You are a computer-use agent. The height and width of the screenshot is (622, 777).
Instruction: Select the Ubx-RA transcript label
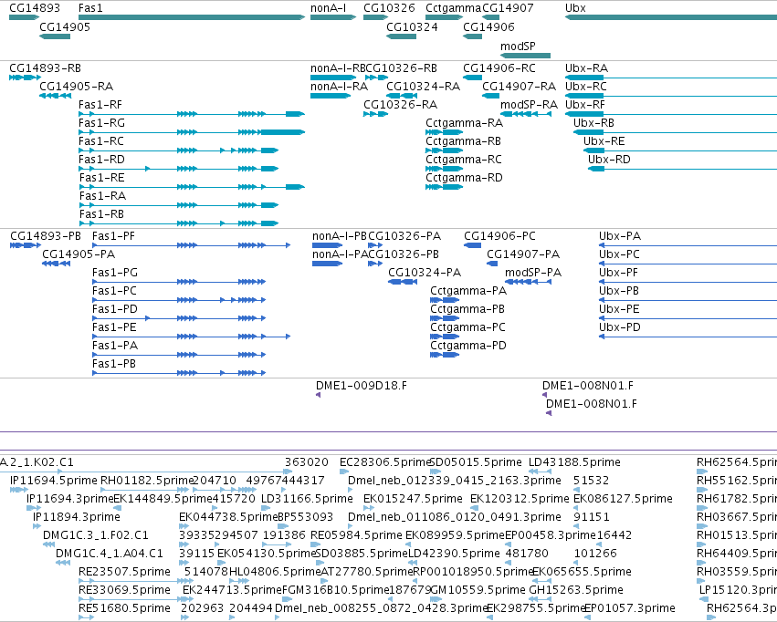587,67
